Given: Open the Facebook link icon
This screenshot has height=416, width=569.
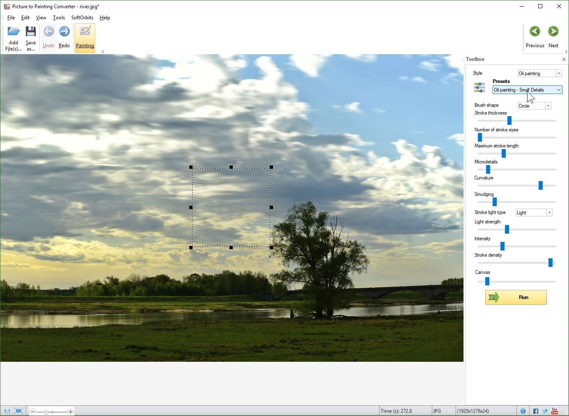Looking at the screenshot, I should tap(536, 411).
